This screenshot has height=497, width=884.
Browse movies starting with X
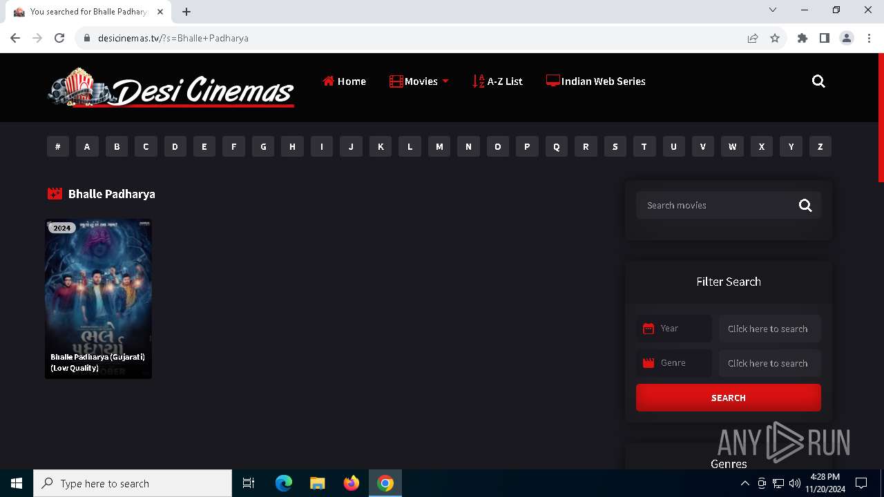(762, 146)
